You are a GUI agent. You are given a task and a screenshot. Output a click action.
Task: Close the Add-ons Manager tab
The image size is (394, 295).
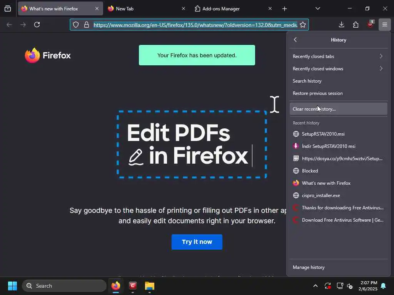click(x=270, y=8)
